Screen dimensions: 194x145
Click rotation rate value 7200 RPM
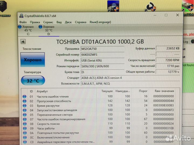click(x=168, y=60)
